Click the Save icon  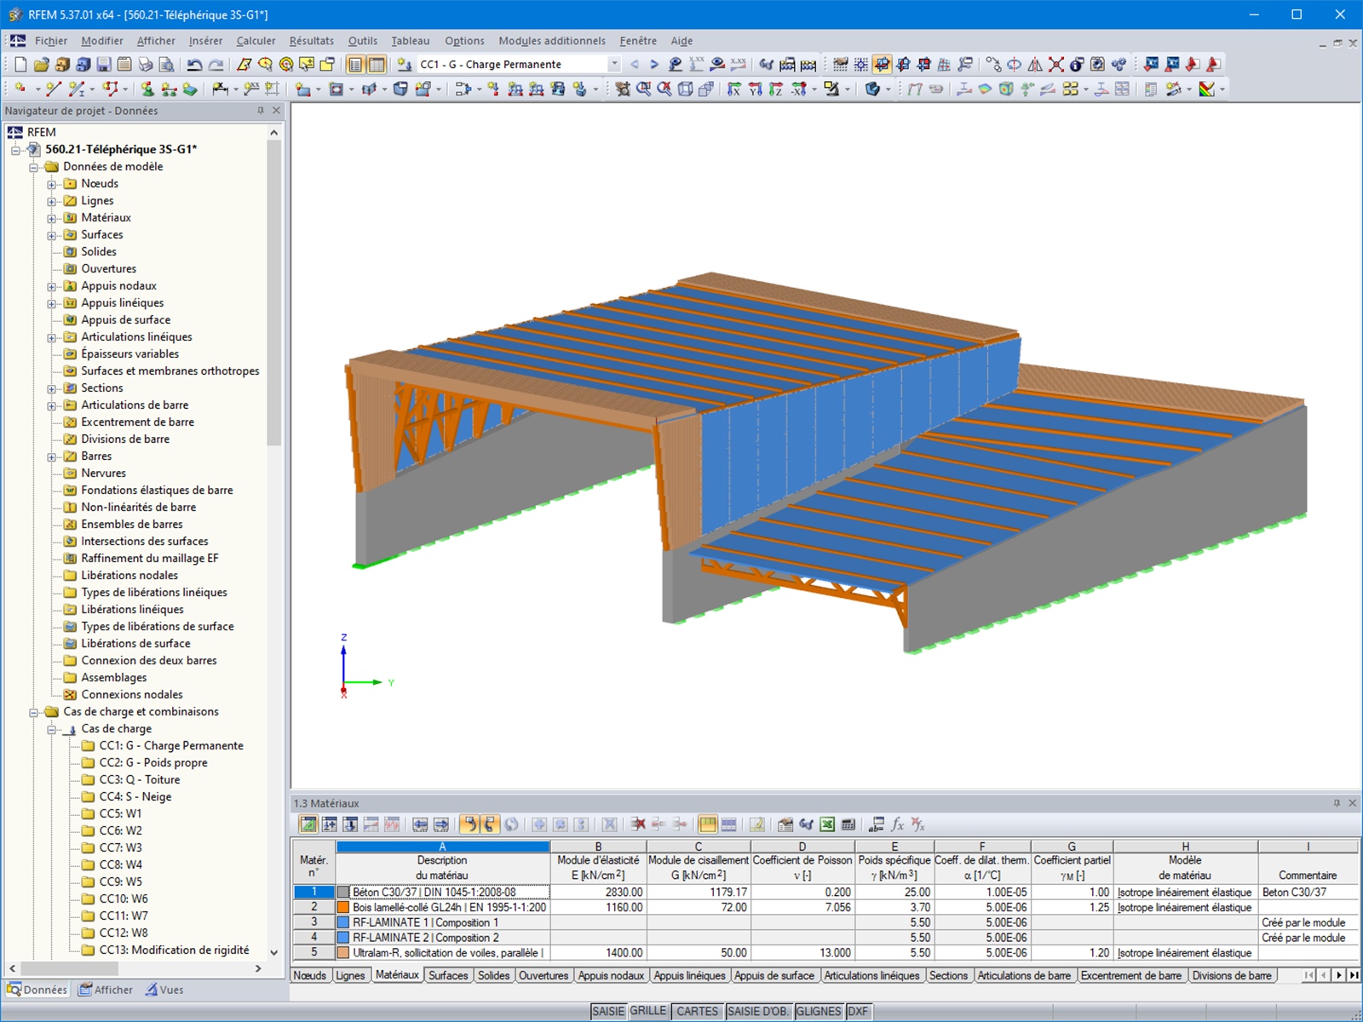(x=103, y=64)
